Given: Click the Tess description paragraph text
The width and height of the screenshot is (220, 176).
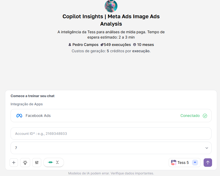Looking at the screenshot, I should pos(111,35).
